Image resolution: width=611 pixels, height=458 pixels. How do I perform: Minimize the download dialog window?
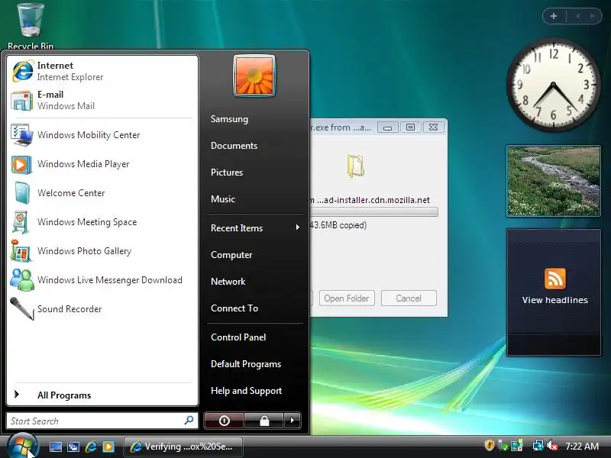point(387,127)
